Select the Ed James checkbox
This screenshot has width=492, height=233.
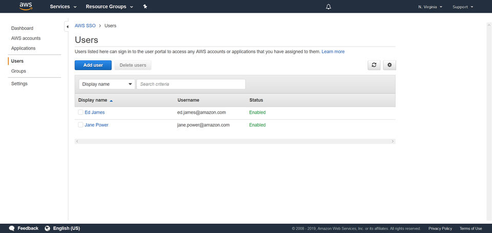click(80, 112)
